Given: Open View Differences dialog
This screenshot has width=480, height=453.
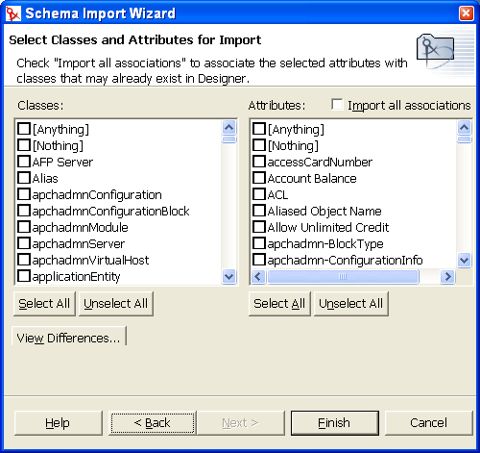Looking at the screenshot, I should pyautogui.click(x=69, y=338).
